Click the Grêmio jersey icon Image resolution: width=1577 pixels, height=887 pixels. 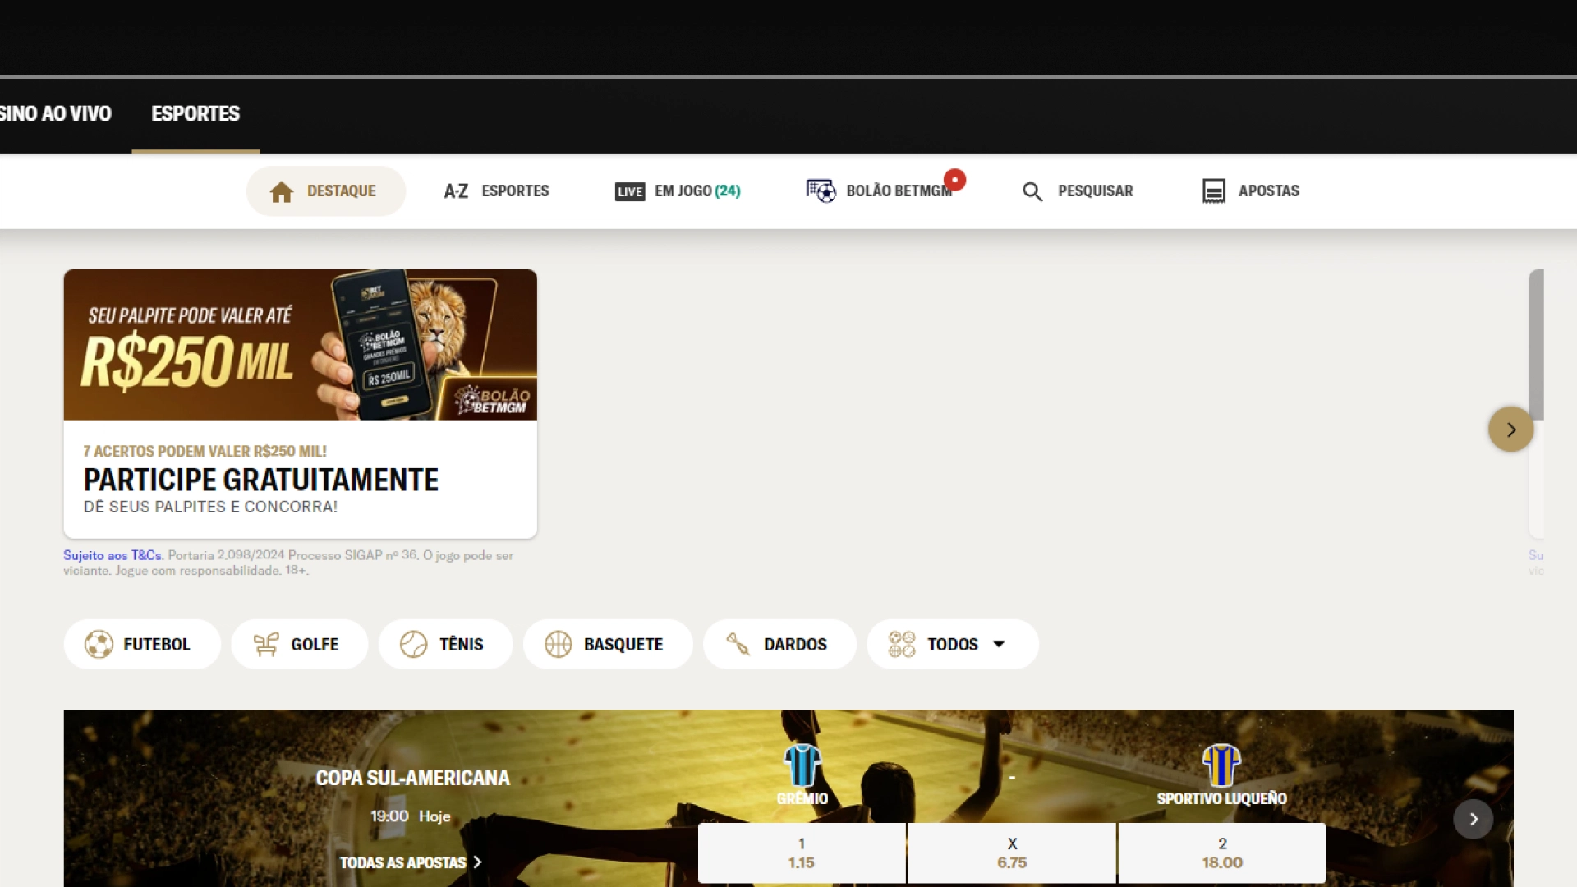[802, 765]
